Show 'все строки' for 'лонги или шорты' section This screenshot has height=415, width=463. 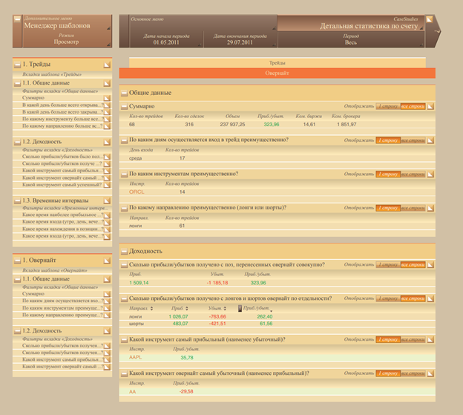pos(413,208)
